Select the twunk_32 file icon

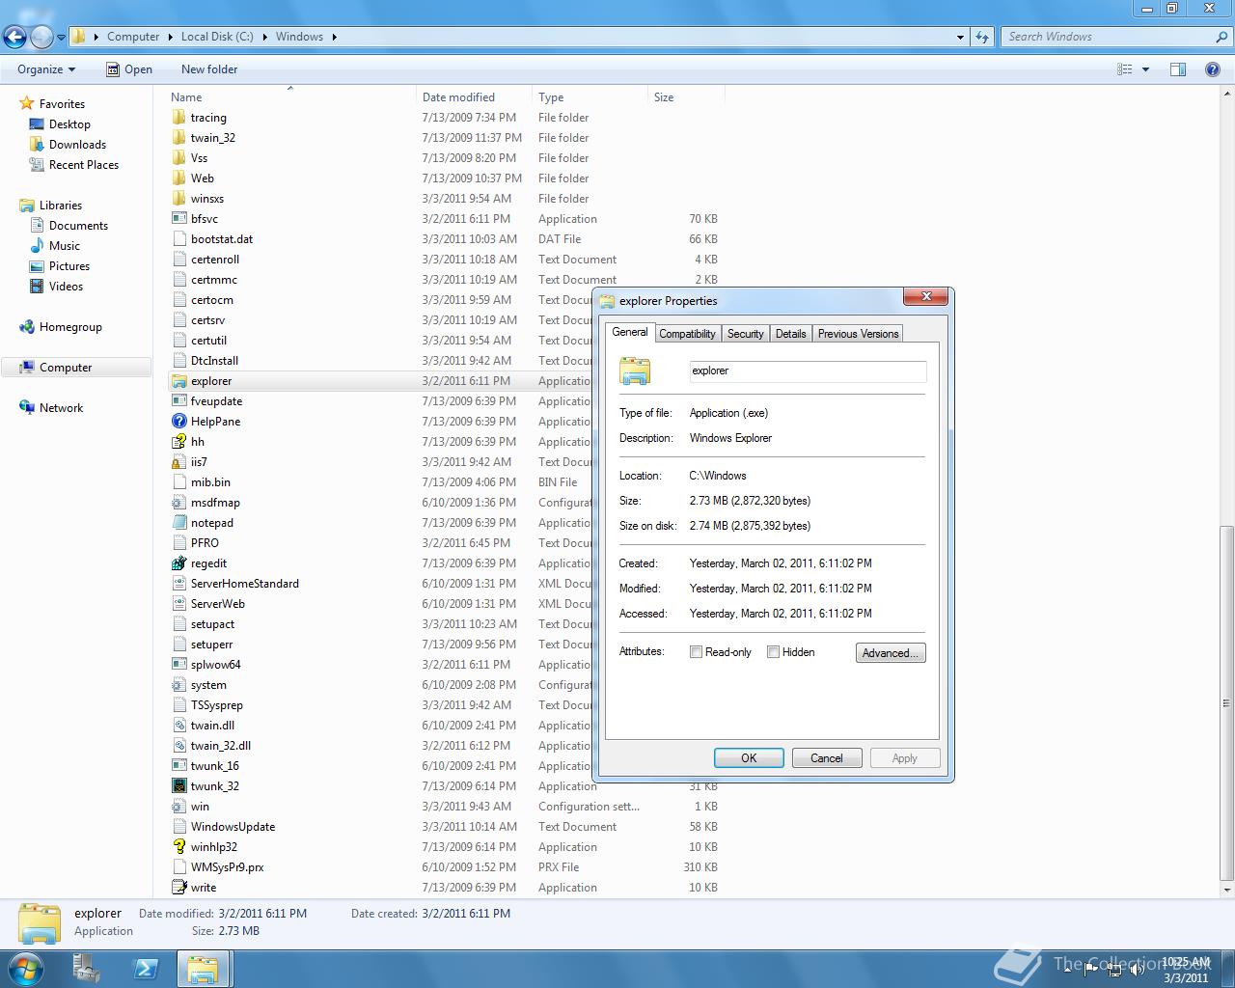point(178,786)
